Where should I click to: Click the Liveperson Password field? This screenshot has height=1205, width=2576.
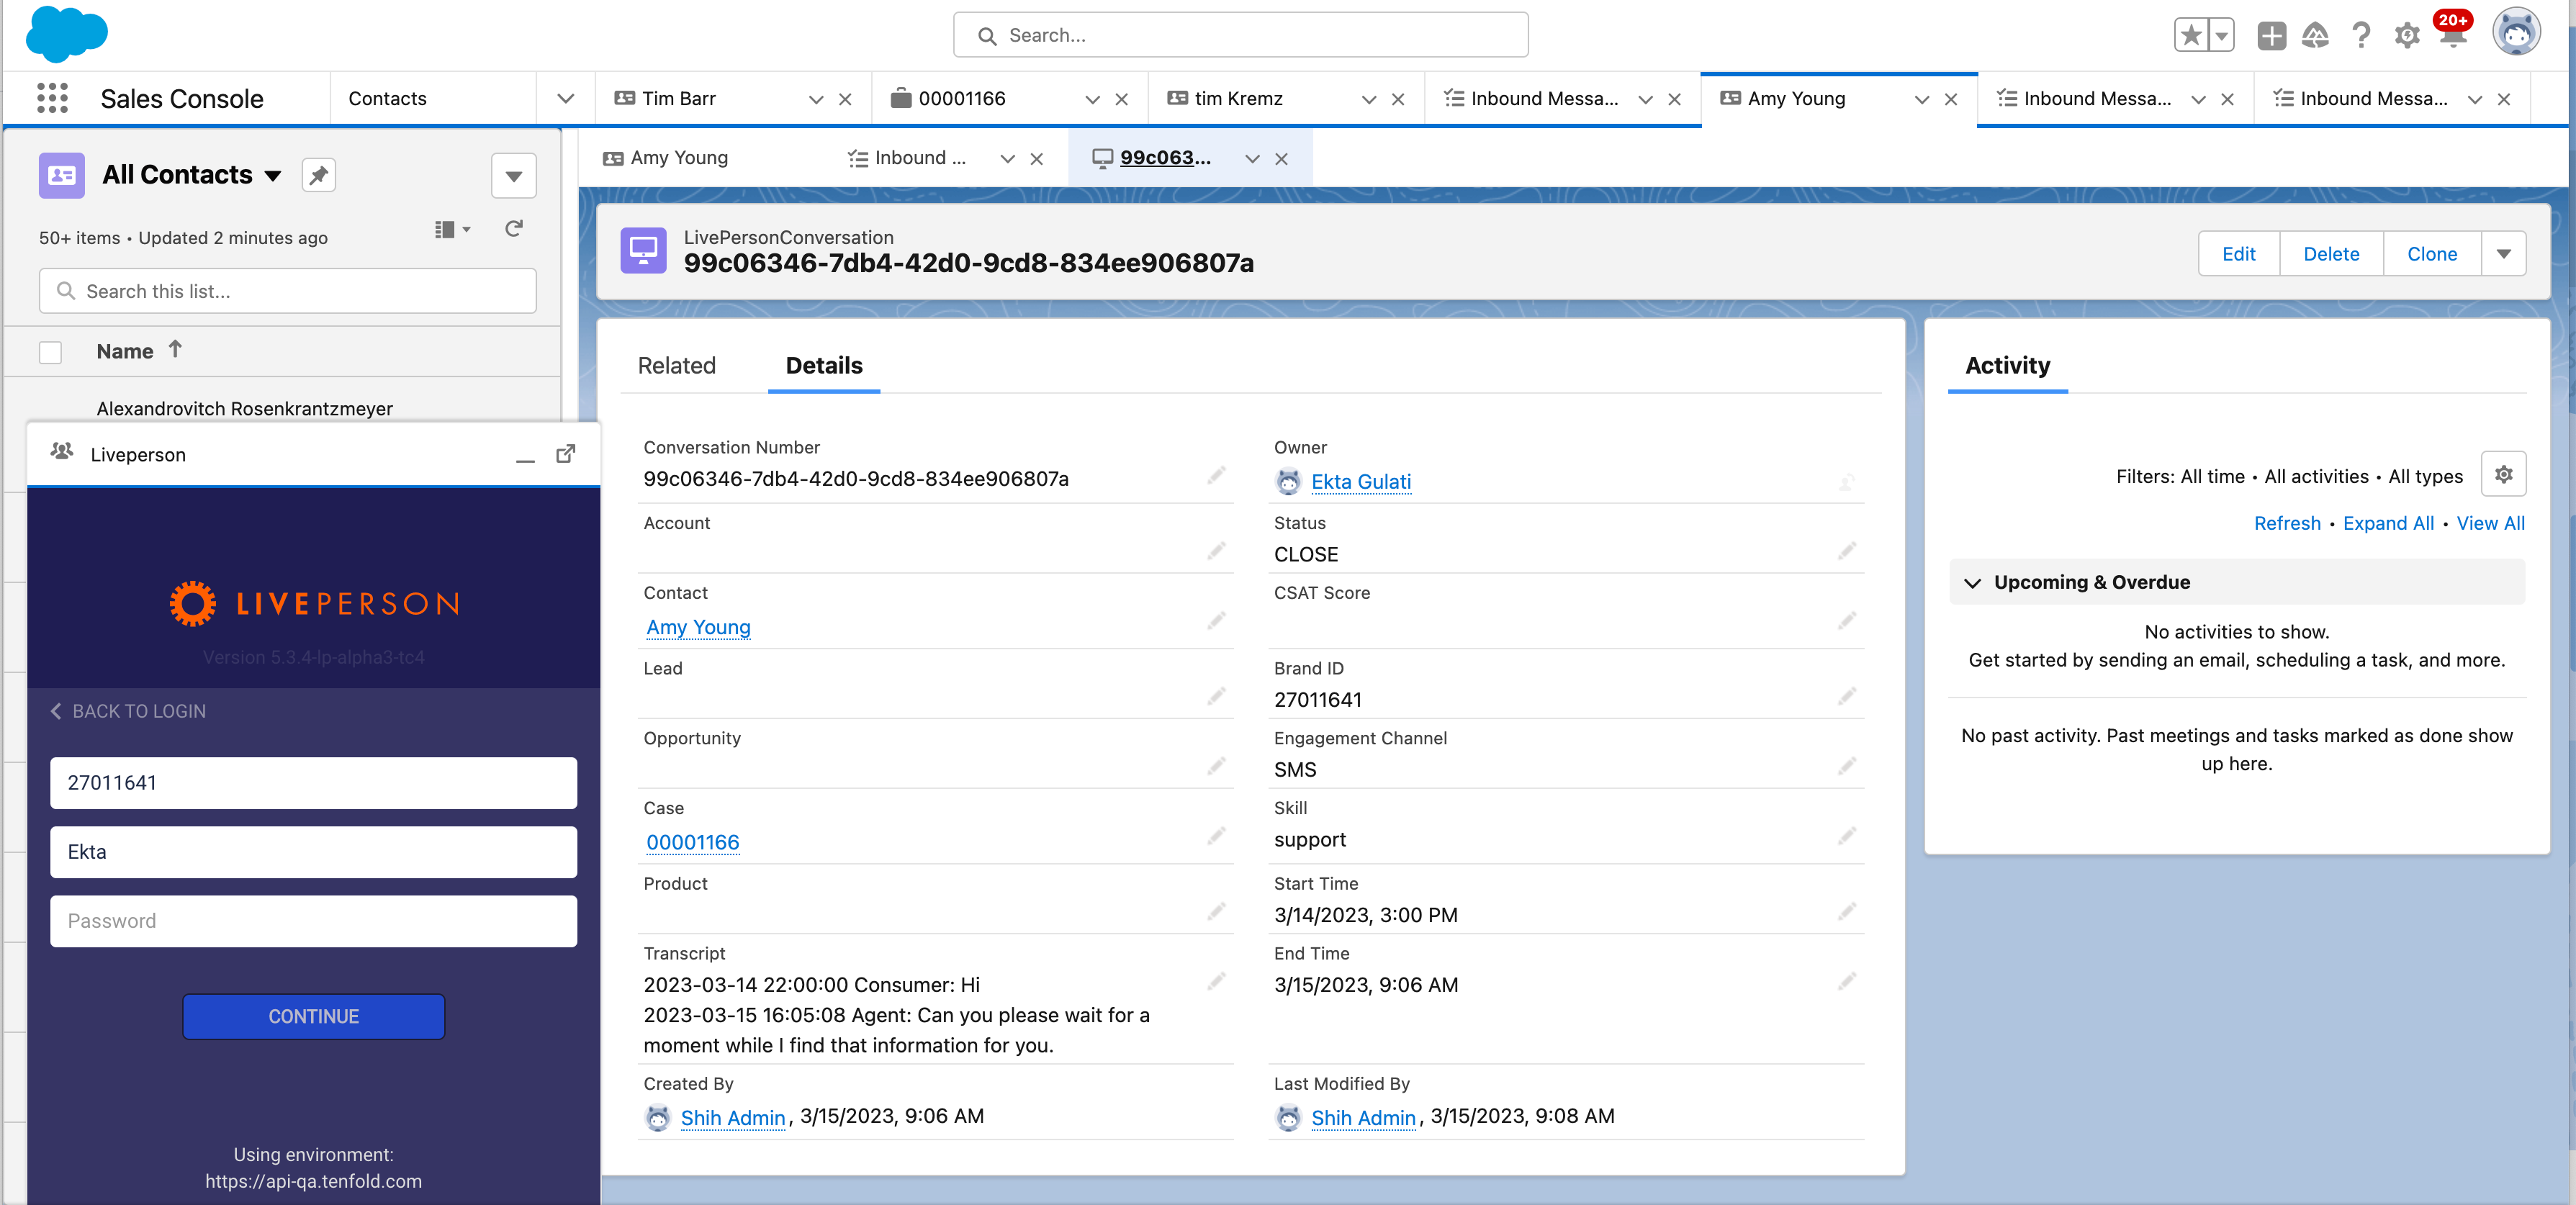tap(313, 921)
